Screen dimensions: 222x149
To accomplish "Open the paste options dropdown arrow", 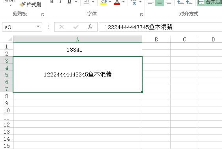I will [11, 6].
